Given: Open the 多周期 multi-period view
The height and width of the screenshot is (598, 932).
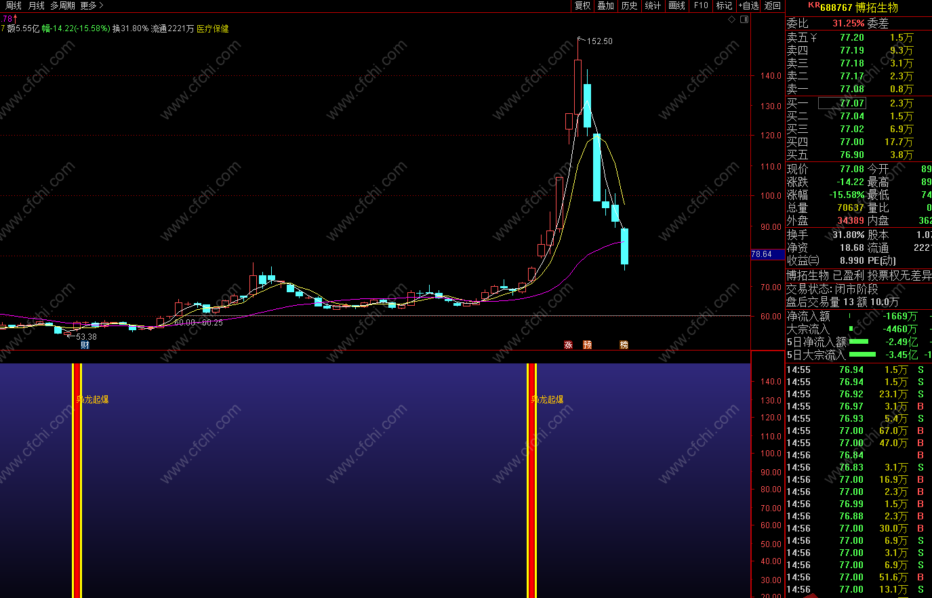Looking at the screenshot, I should (x=62, y=5).
